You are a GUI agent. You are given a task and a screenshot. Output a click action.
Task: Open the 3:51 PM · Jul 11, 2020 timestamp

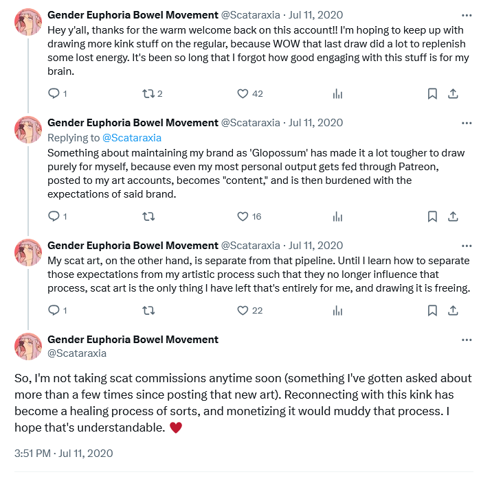(x=64, y=453)
